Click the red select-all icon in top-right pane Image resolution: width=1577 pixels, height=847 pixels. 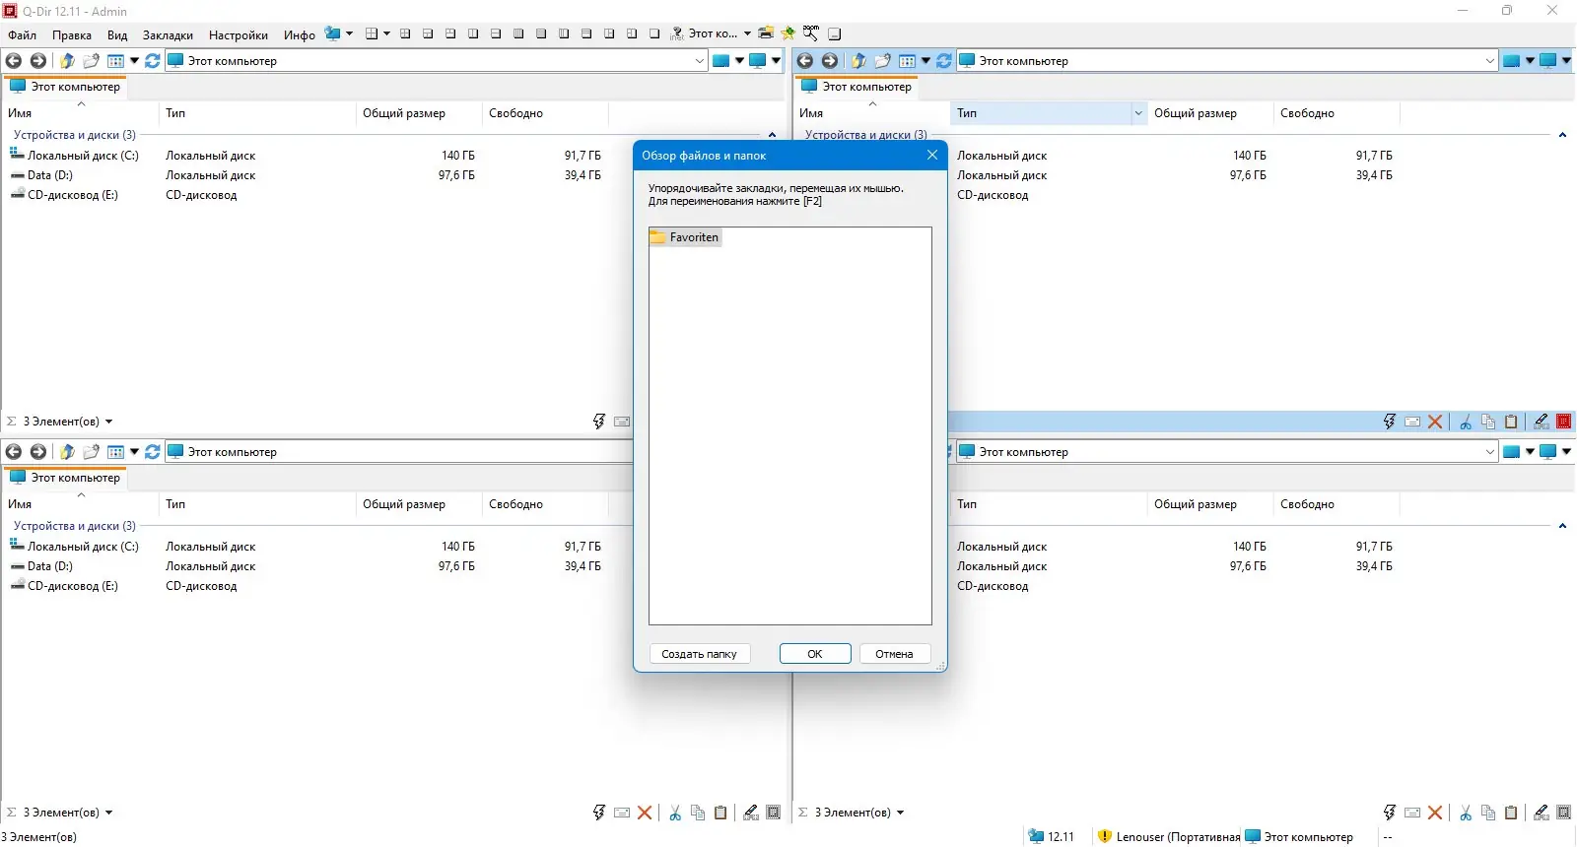[x=1564, y=422]
